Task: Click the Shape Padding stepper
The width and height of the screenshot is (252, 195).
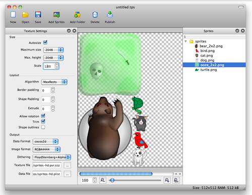Action: coord(53,99)
